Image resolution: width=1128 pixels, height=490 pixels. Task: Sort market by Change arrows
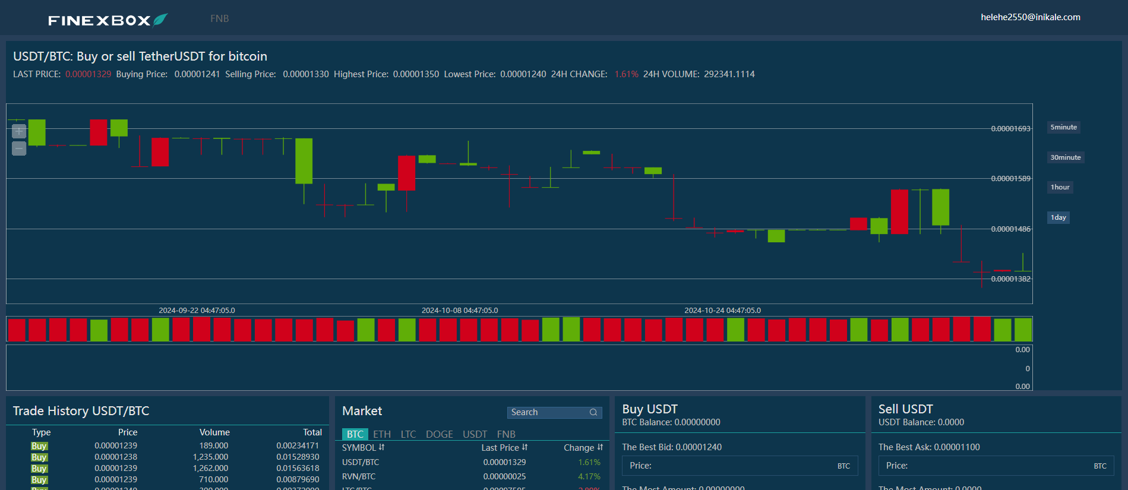pos(600,447)
